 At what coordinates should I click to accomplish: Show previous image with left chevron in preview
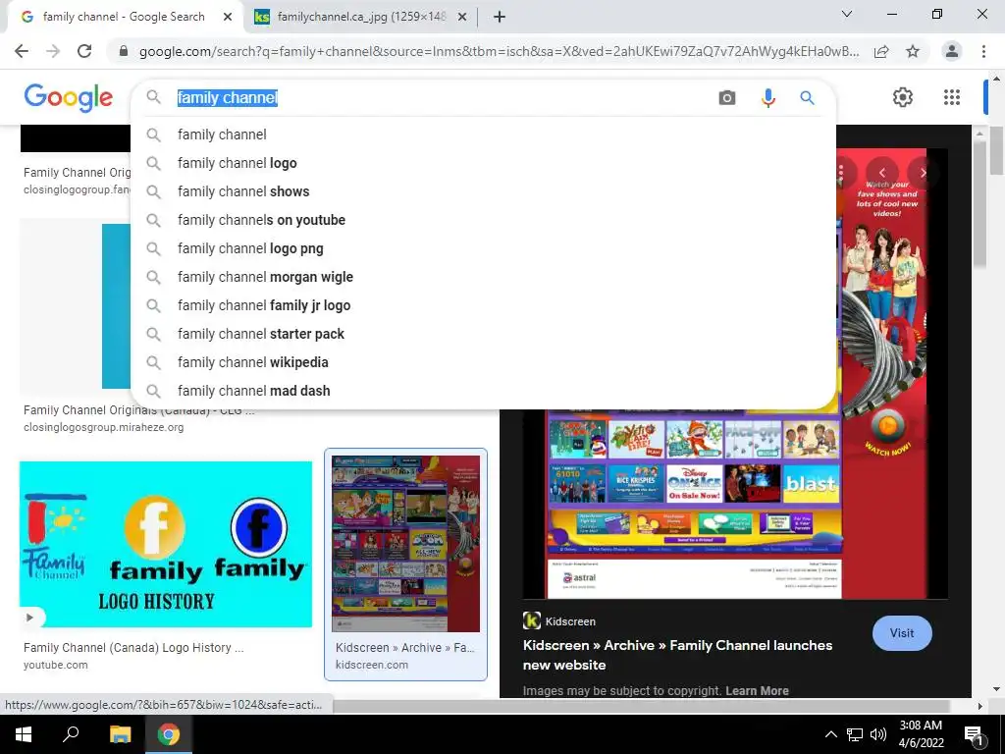tap(882, 173)
